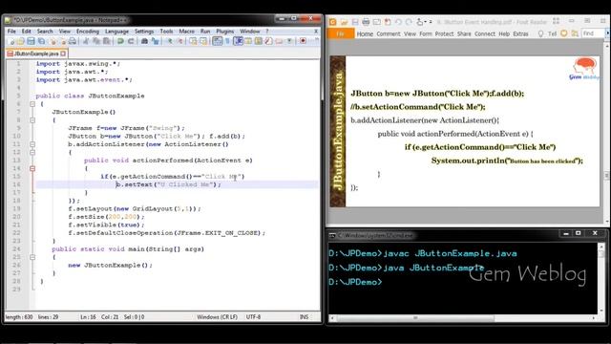The width and height of the screenshot is (611, 344).
Task: Click the Replace icon in Notepad++ toolbar
Action: click(156, 41)
